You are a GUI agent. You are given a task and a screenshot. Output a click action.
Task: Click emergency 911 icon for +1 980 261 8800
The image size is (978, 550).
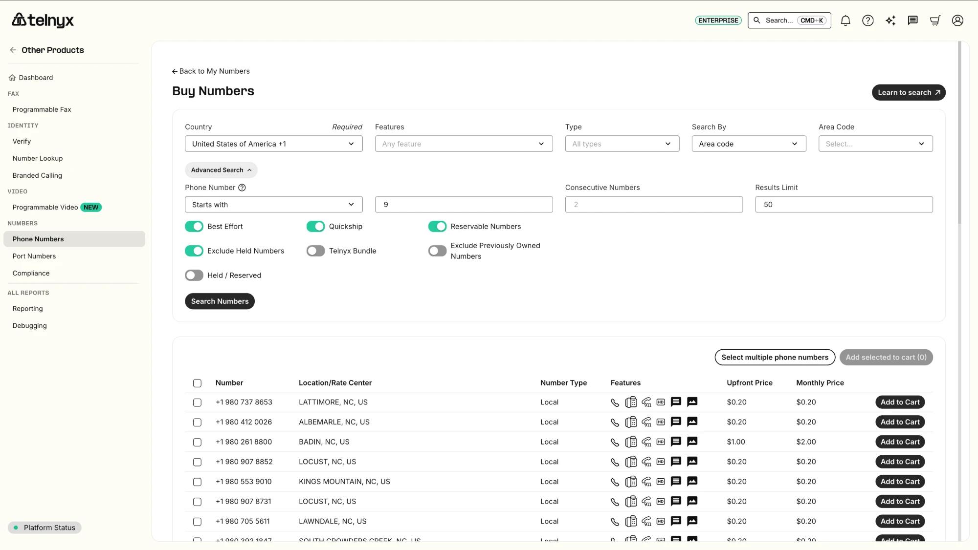(x=646, y=442)
